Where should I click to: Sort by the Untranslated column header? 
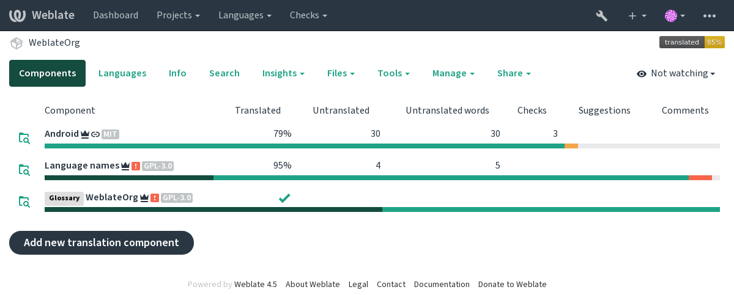coord(341,111)
